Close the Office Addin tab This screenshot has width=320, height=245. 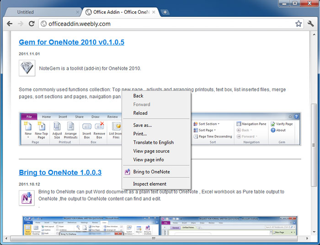tap(154, 12)
